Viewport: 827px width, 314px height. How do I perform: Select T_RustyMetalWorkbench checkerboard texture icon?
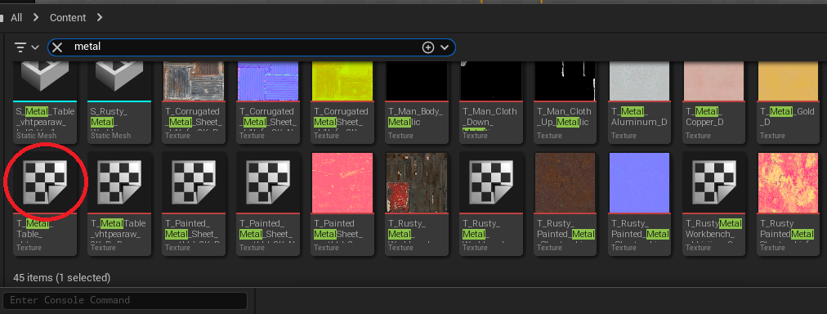(713, 182)
